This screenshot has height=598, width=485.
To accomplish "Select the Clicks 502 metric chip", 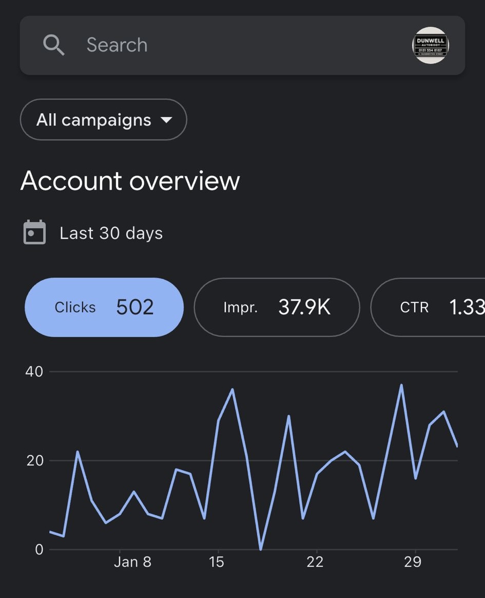I will 104,307.
